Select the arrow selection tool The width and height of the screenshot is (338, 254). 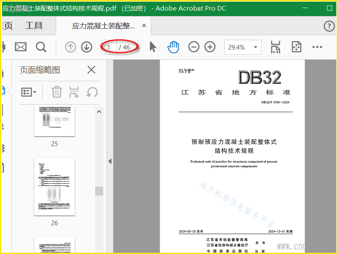[x=153, y=47]
